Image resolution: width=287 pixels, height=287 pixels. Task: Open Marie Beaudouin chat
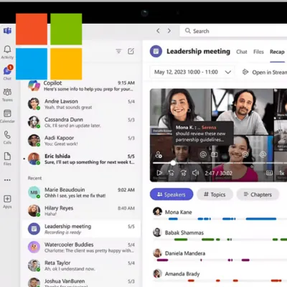(x=81, y=192)
